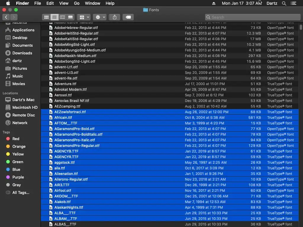Click the Aerosol.ttf file icon

(x=51, y=95)
